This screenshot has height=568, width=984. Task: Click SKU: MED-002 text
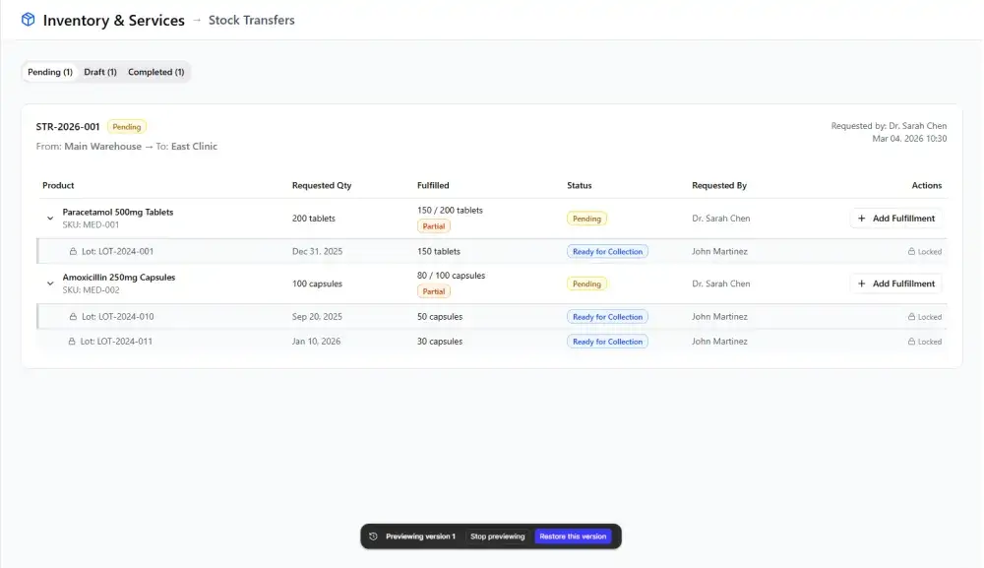point(91,290)
